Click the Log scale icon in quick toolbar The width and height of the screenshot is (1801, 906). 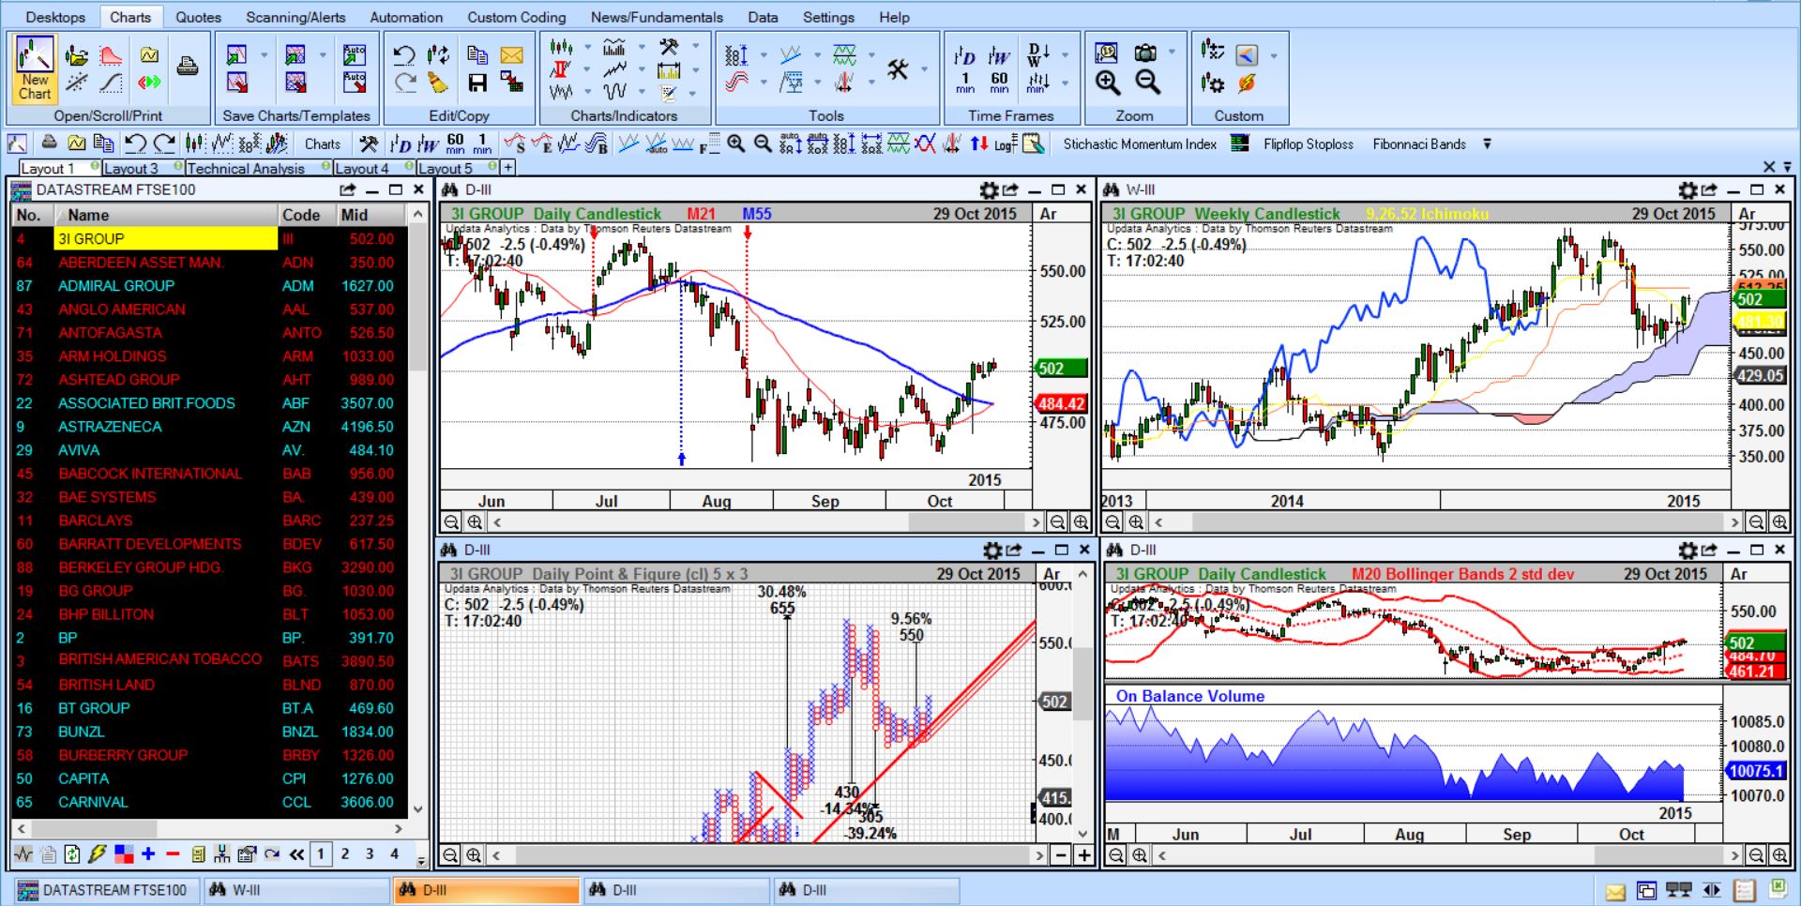1005,143
